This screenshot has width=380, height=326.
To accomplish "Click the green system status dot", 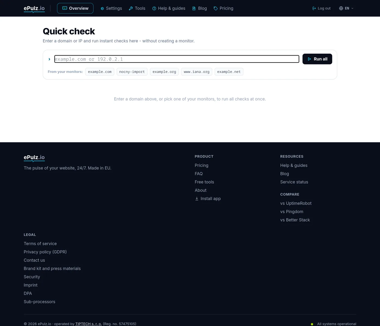I will click(312, 324).
